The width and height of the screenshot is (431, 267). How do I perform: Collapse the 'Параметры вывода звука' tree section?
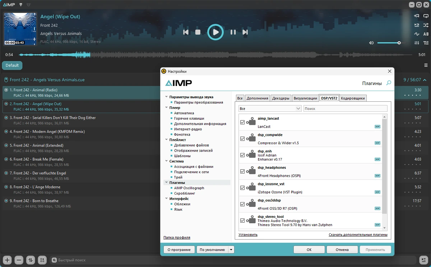166,97
